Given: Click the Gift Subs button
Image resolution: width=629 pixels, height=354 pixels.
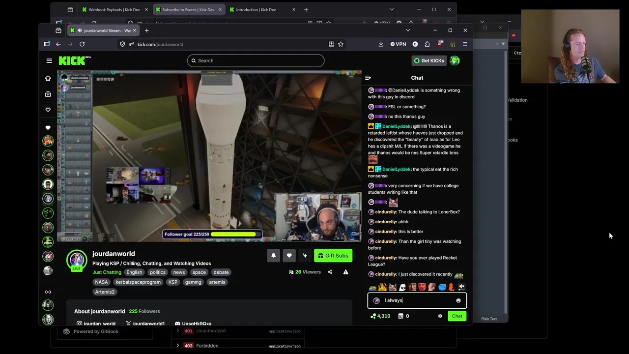Looking at the screenshot, I should coord(333,256).
